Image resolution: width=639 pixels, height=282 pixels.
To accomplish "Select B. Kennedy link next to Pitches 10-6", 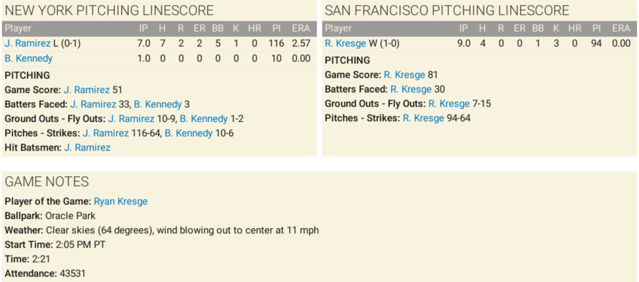I will click(x=189, y=133).
